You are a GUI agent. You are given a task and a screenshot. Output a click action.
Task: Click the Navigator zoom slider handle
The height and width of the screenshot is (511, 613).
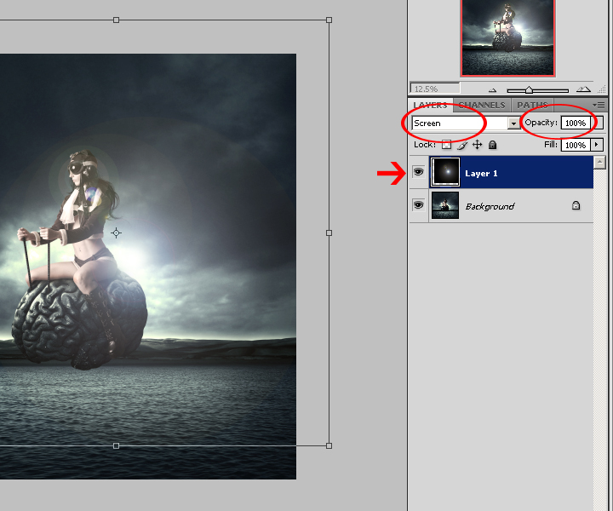529,89
